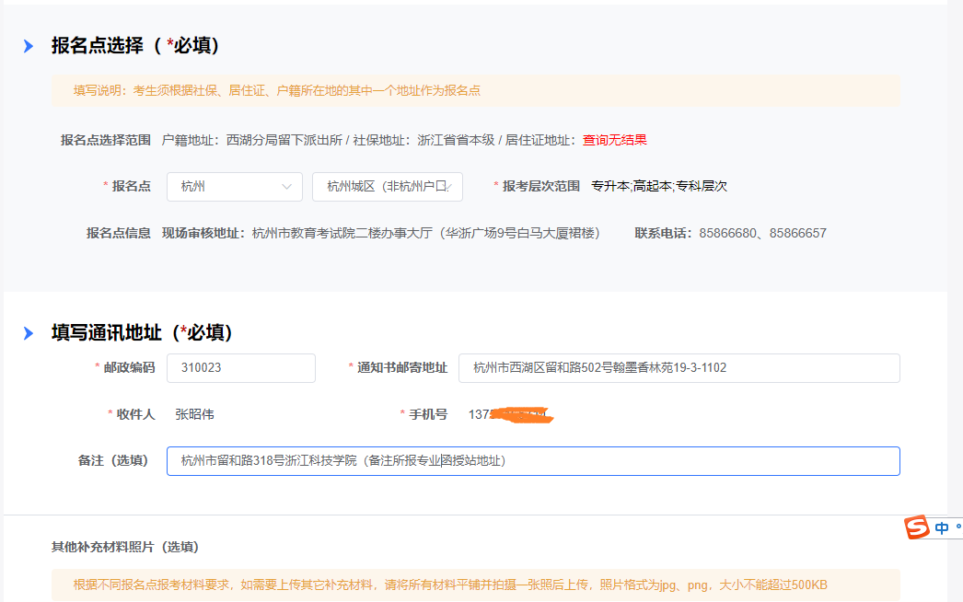Click the 填写通讯地址 section heading
The image size is (963, 602).
142,333
